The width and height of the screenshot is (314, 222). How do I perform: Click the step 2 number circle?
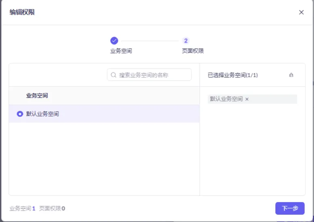pyautogui.click(x=186, y=40)
